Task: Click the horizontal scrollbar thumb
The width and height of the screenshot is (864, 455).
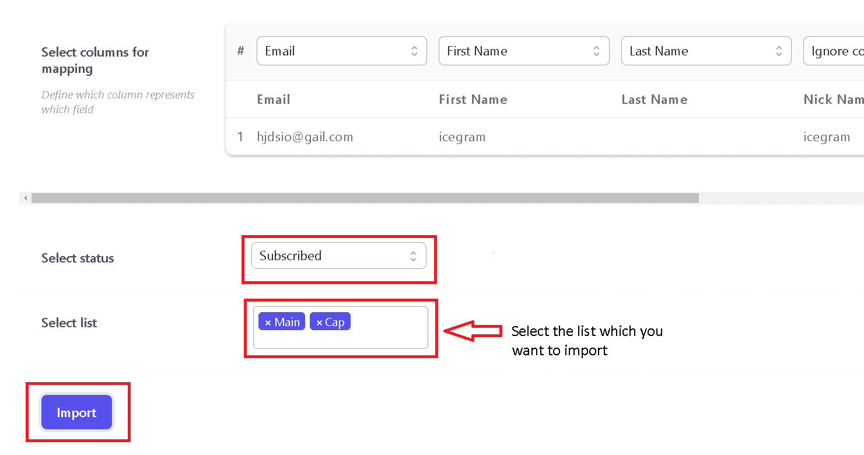Action: tap(365, 198)
